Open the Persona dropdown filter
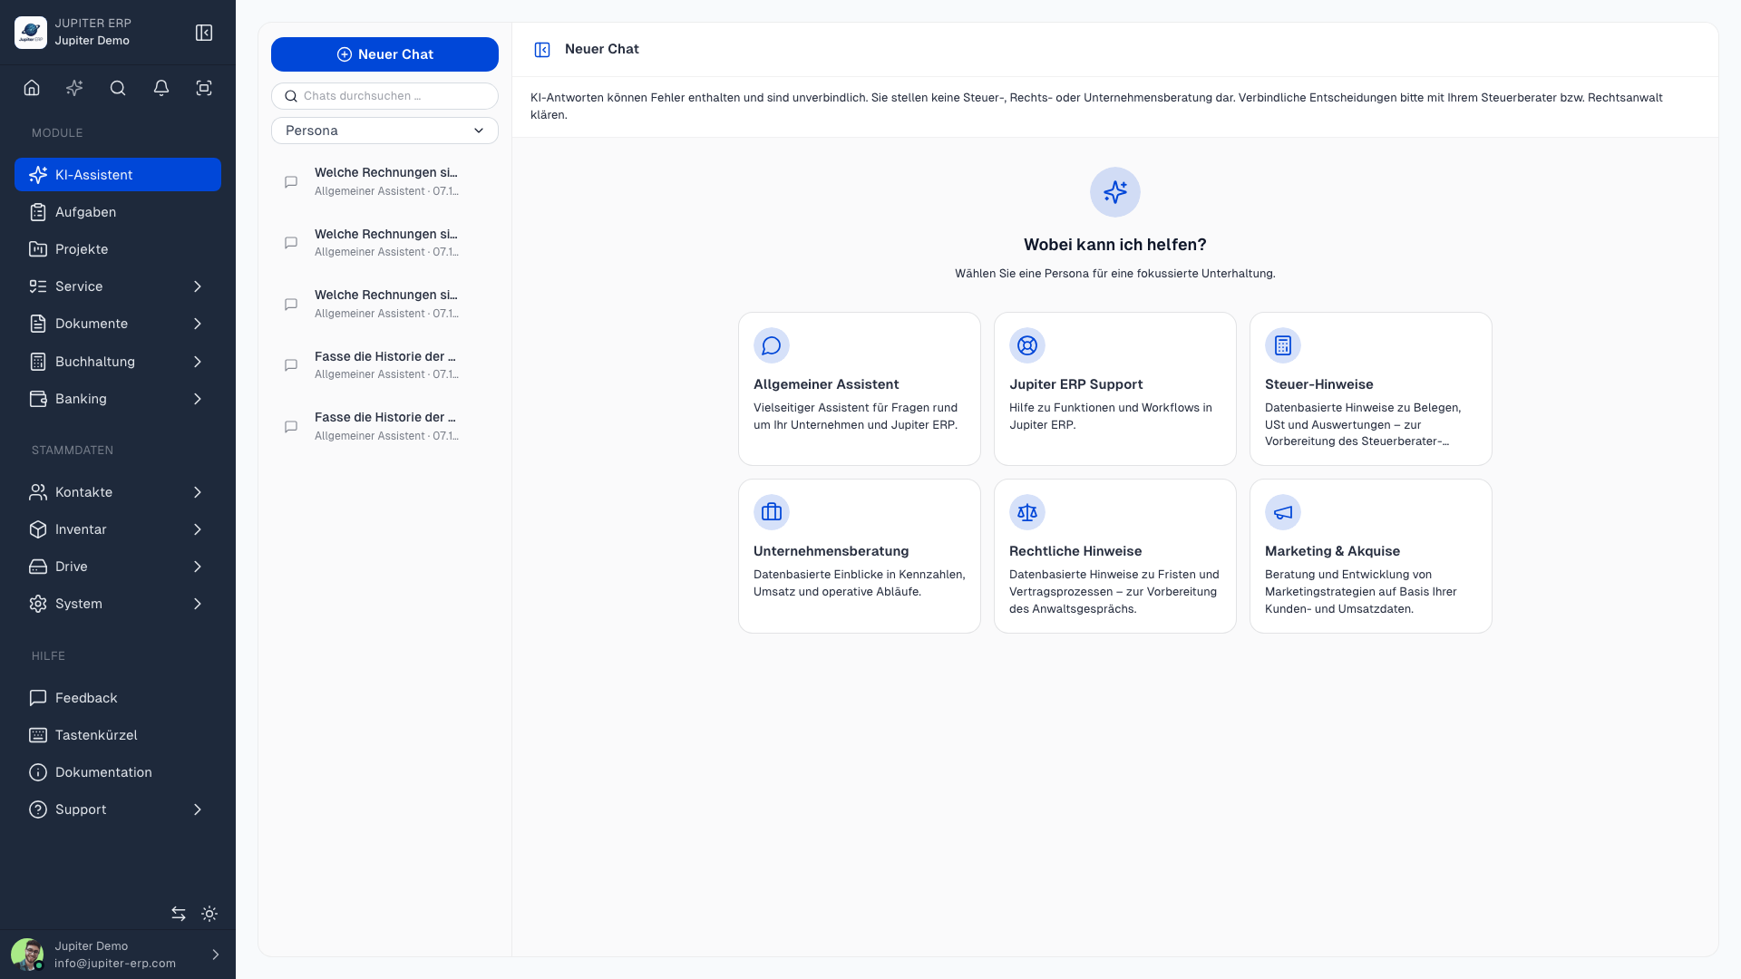 pyautogui.click(x=384, y=131)
